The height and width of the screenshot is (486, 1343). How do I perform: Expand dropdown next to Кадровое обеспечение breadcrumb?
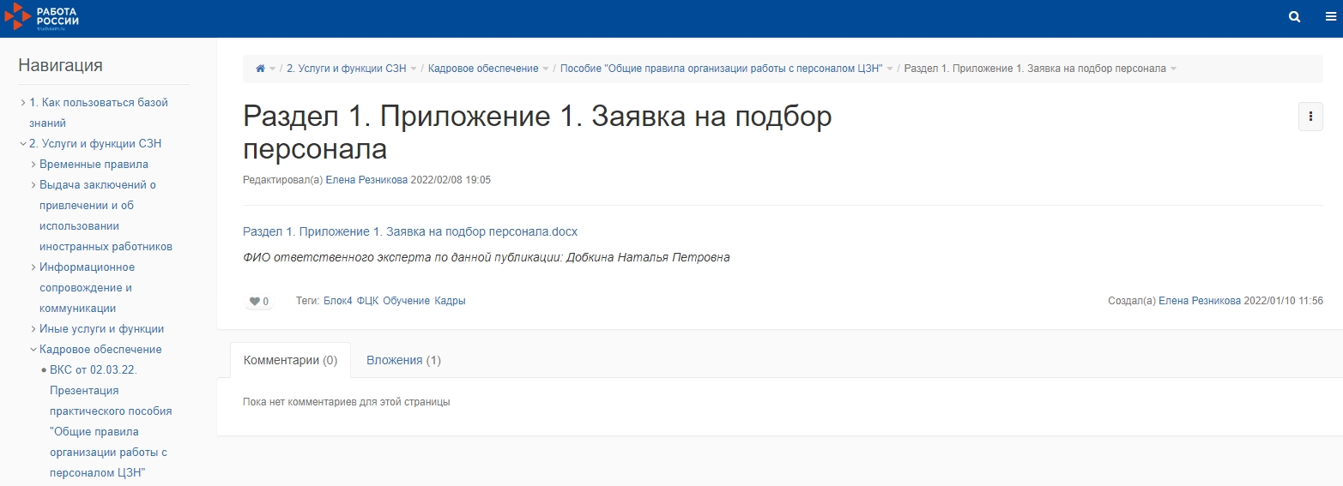[546, 69]
